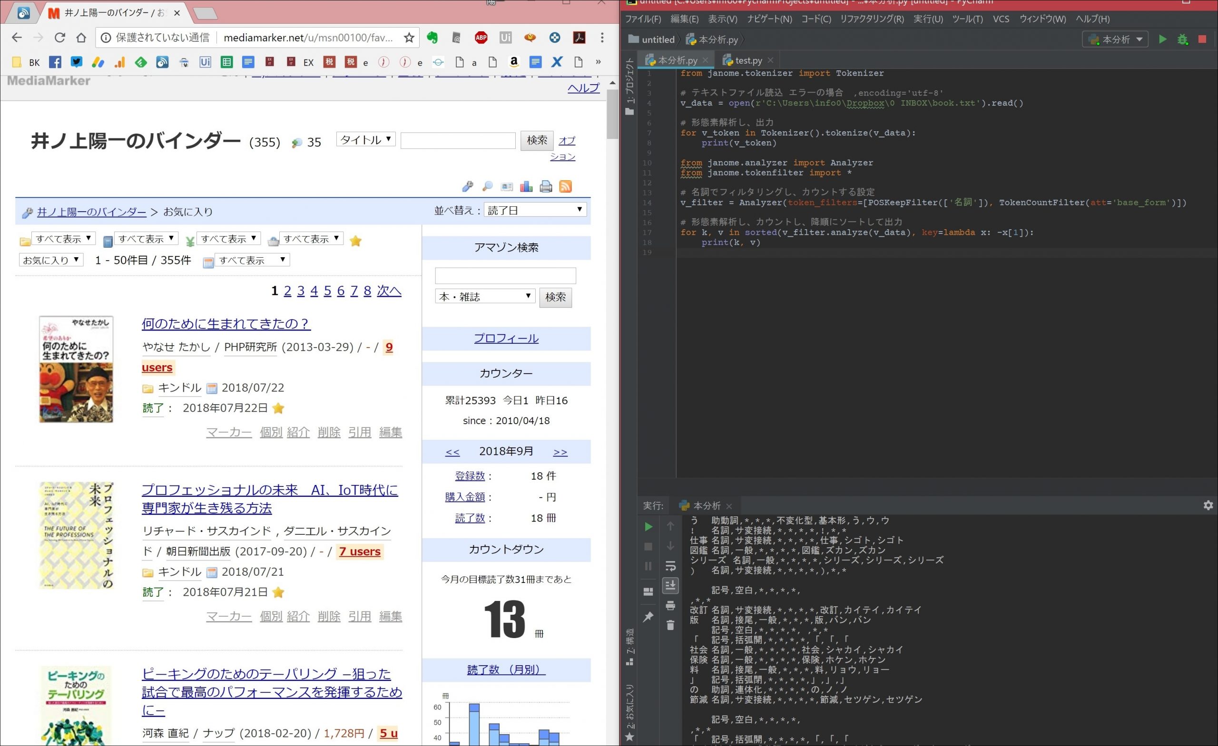Viewport: 1218px width, 746px height.
Task: Open Adblock Plus extension icon
Action: [481, 38]
